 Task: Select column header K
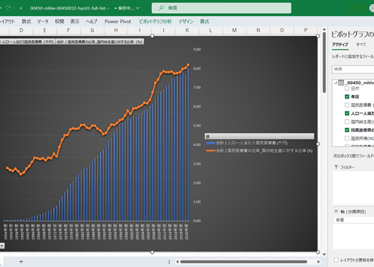[187, 30]
